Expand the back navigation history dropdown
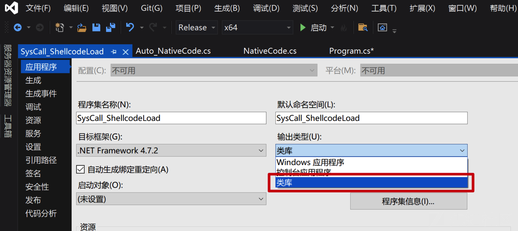The image size is (518, 231). pyautogui.click(x=29, y=27)
